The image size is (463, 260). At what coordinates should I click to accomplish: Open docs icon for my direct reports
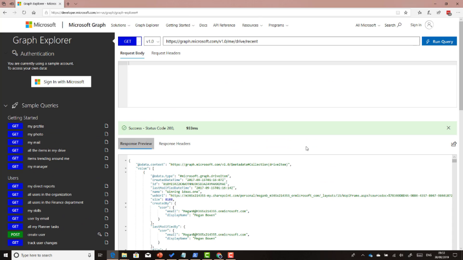click(106, 186)
